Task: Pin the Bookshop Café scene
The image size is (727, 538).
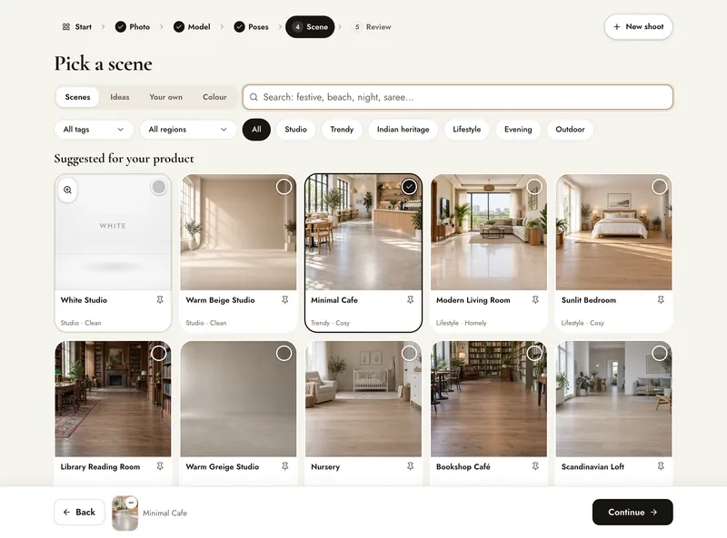Action: tap(535, 466)
